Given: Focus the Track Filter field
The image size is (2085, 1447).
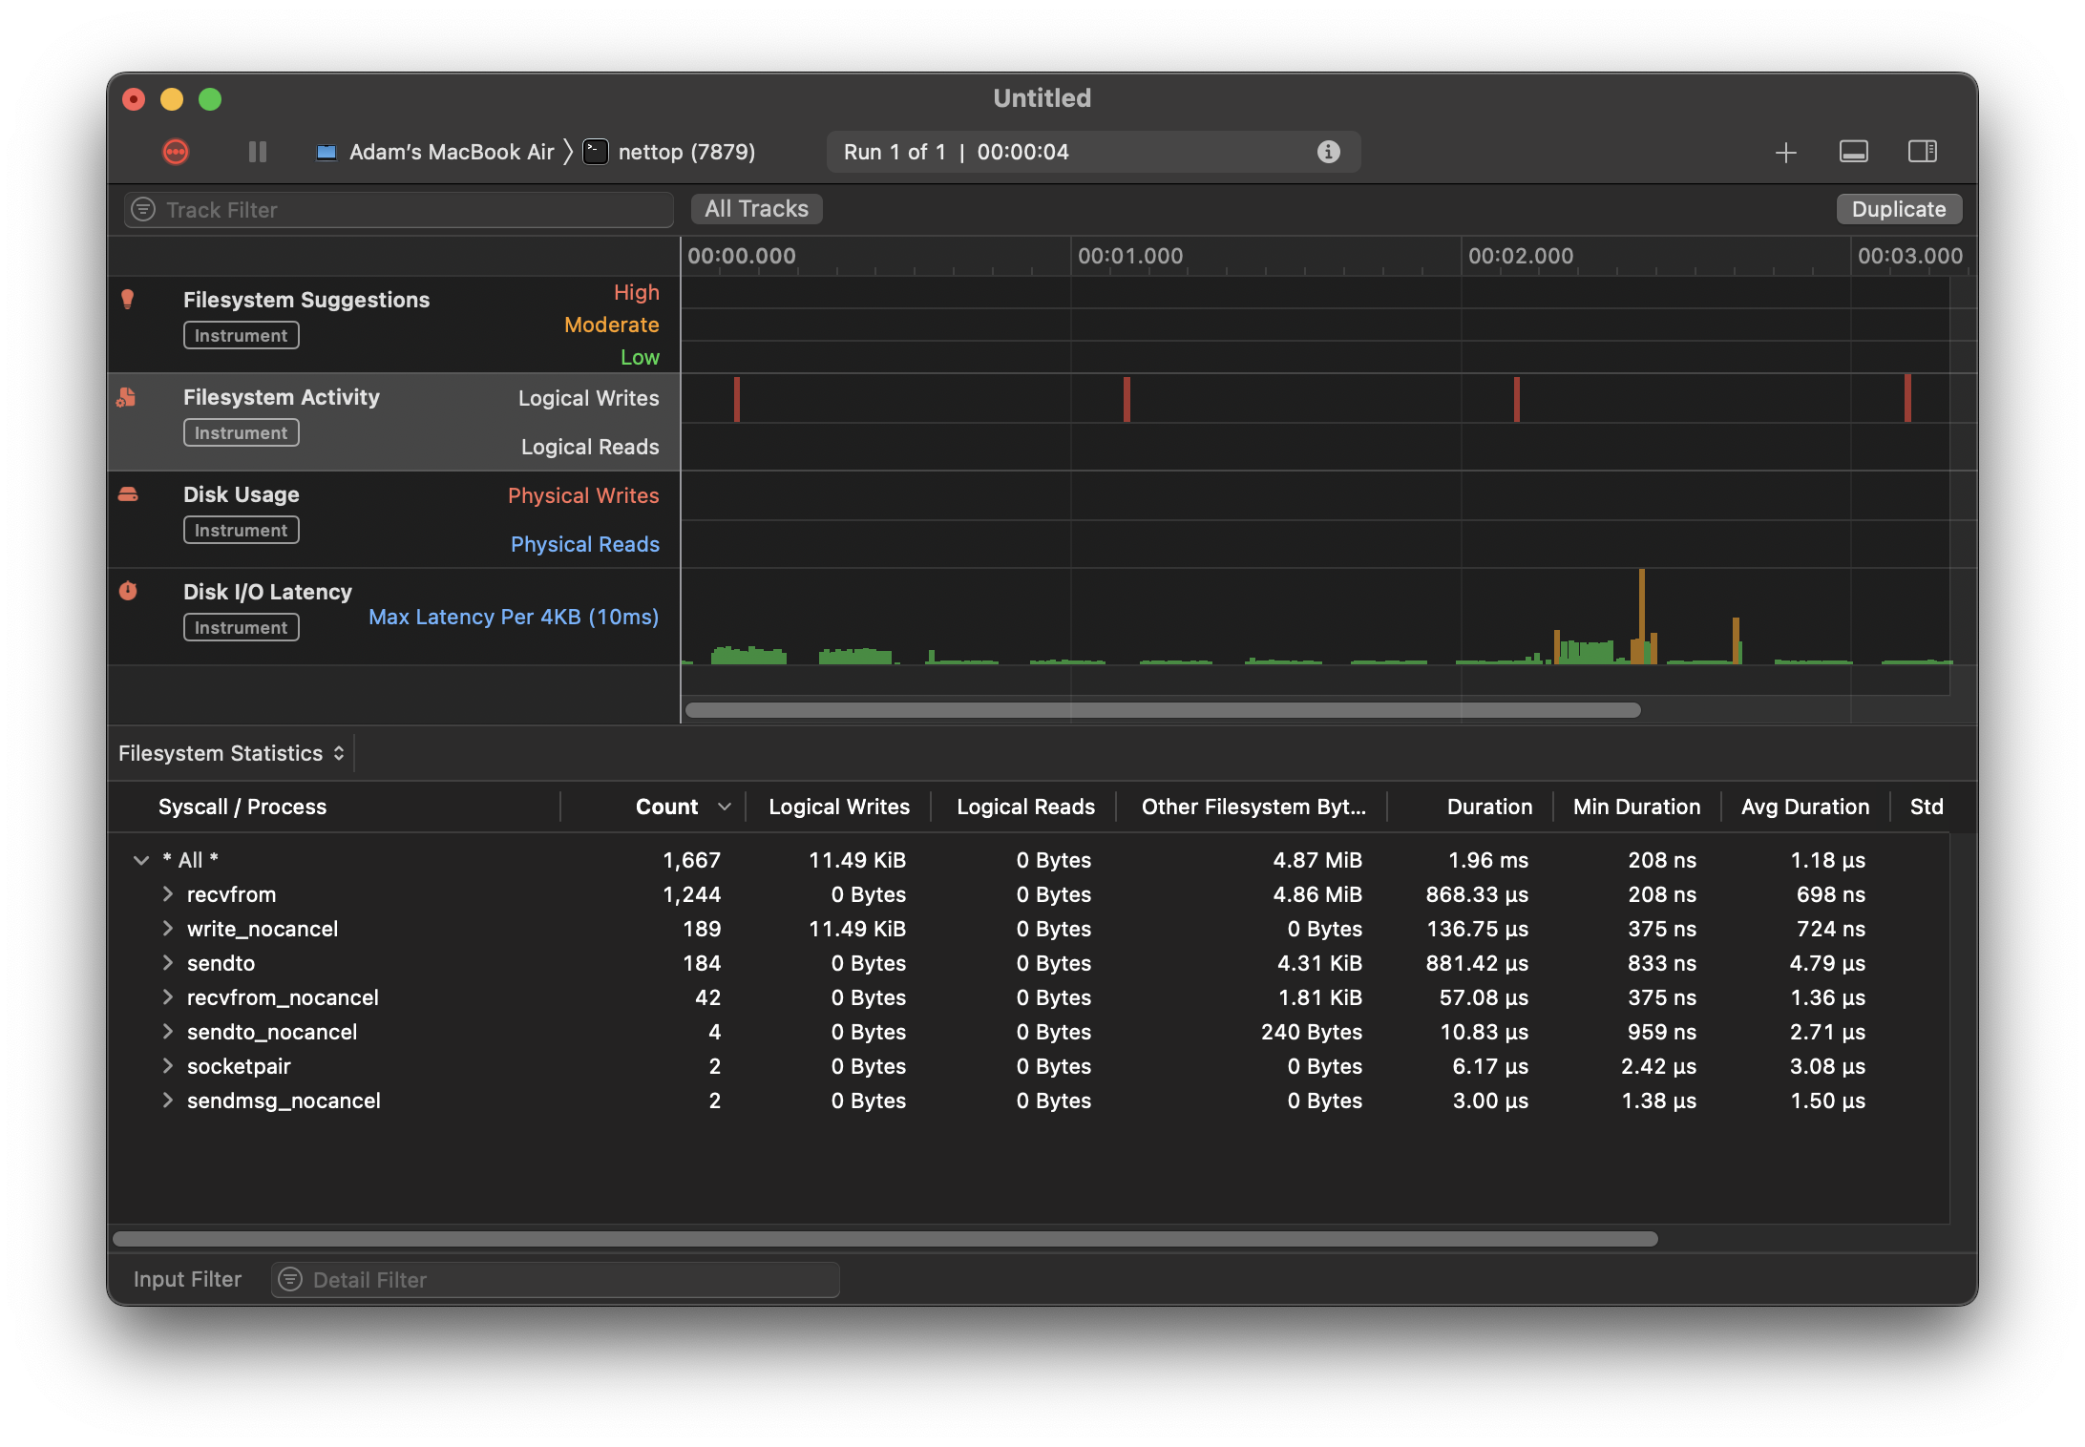Looking at the screenshot, I should [399, 210].
